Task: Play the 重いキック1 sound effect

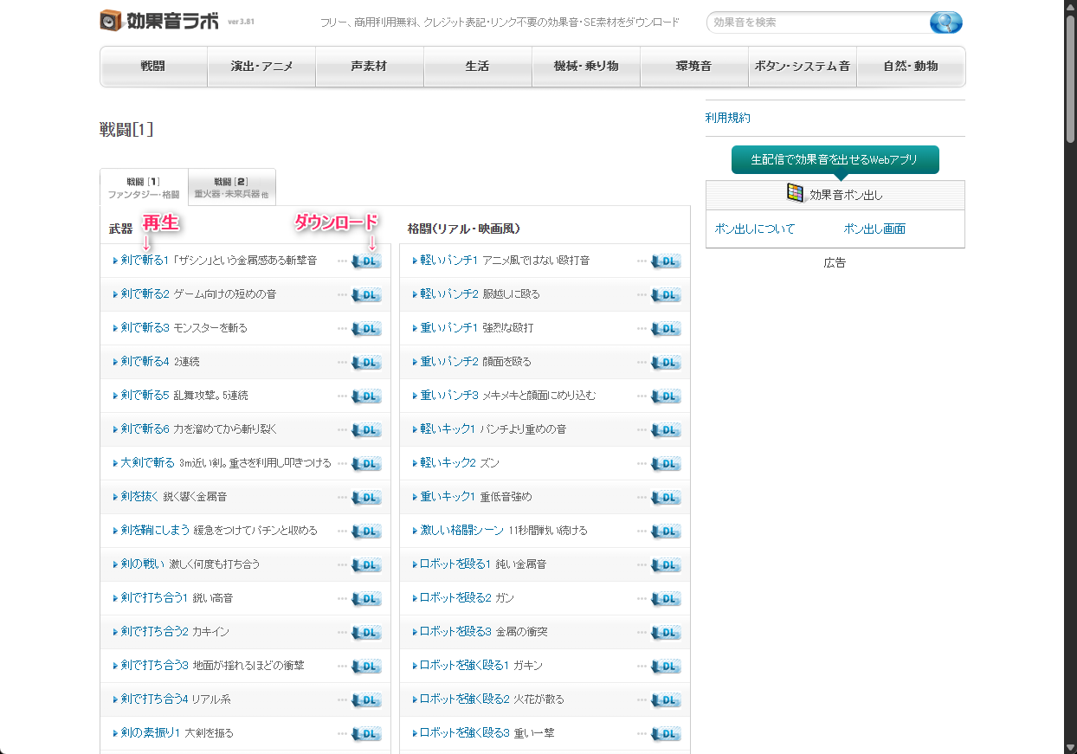Action: pos(448,497)
